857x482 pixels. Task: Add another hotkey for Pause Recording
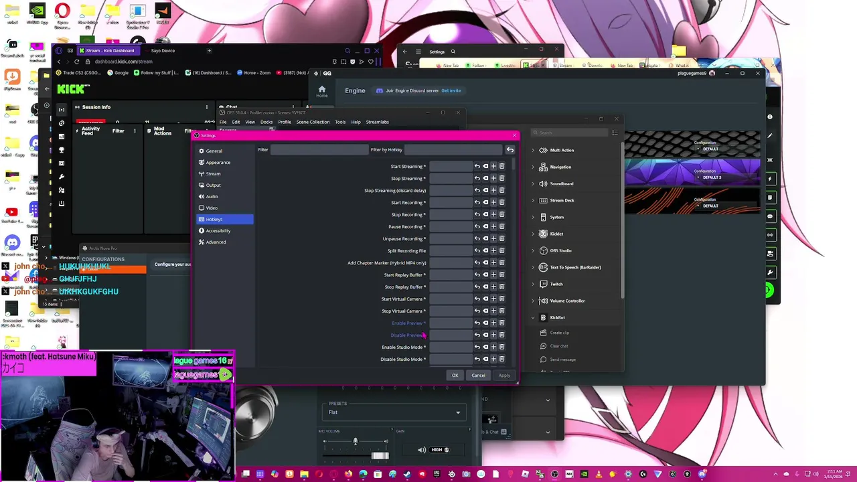coord(493,226)
